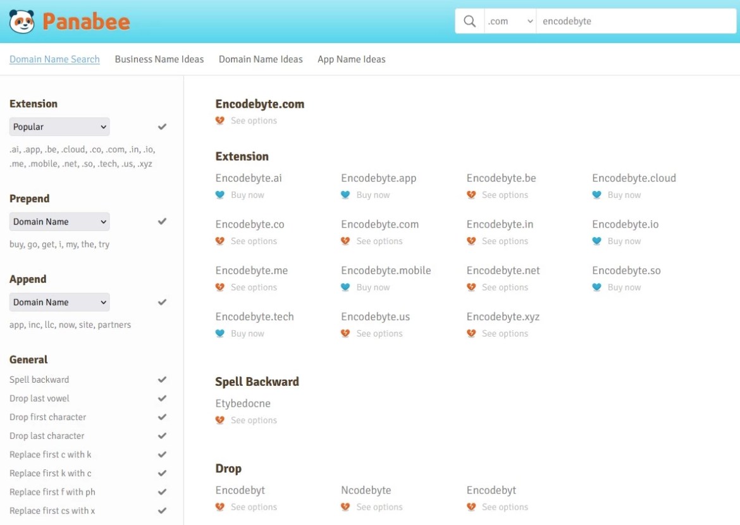
Task: Click Buy now under Encodebyte.cloud
Action: [624, 195]
